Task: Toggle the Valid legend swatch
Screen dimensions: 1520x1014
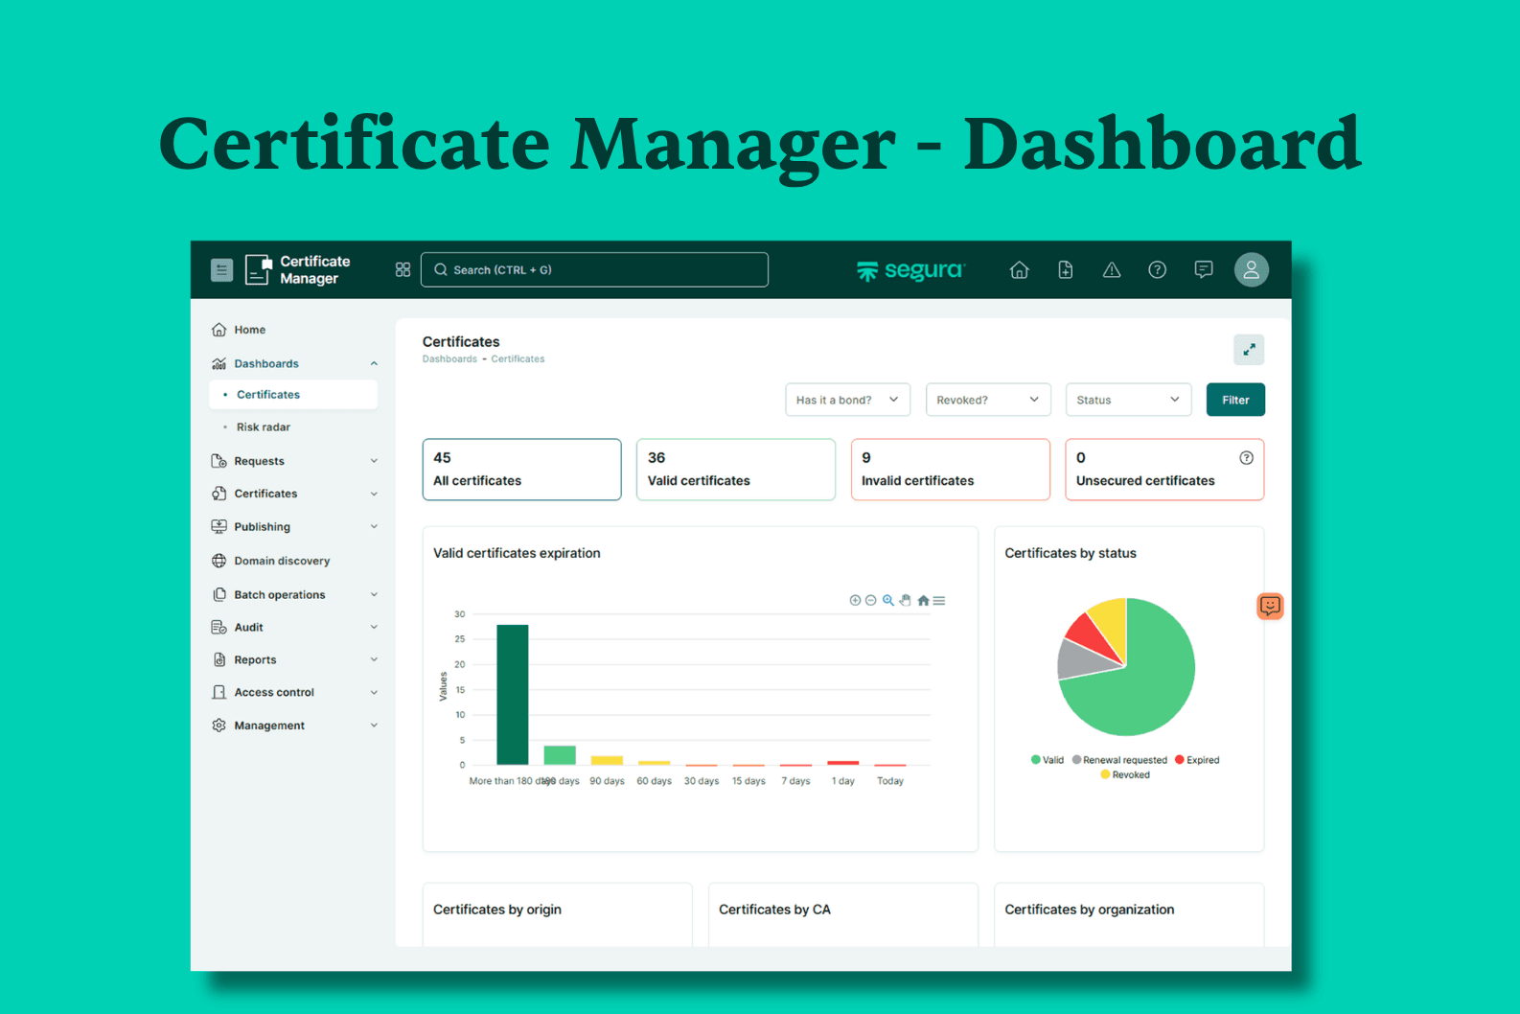Action: coord(1036,760)
